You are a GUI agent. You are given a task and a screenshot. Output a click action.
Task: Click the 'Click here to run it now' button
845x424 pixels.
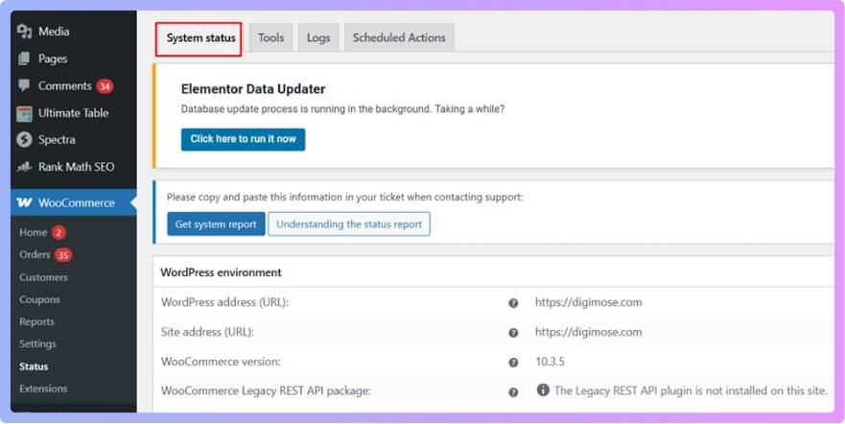click(x=243, y=139)
